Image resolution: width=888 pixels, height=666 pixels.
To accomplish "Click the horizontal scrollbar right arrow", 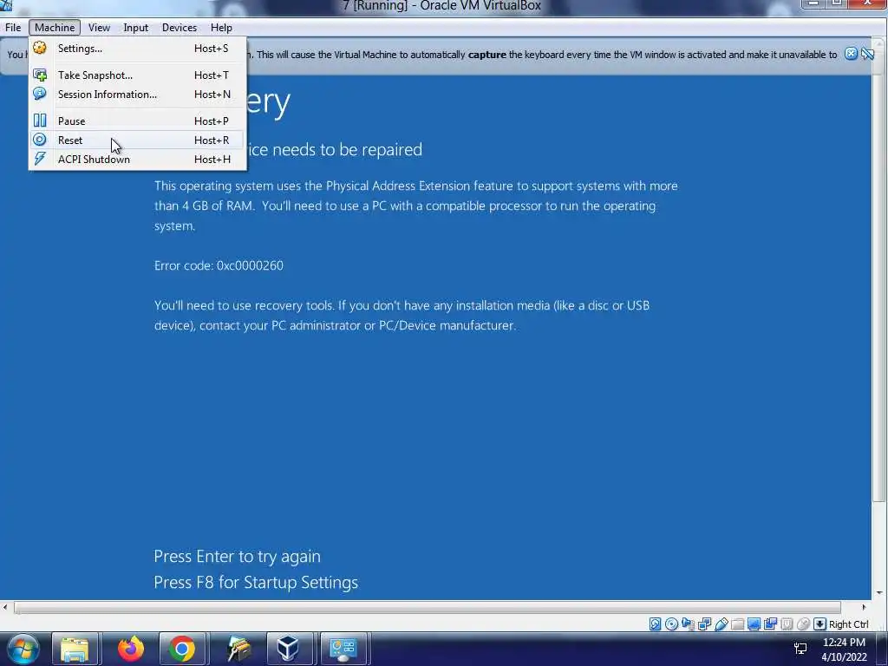I will 864,608.
